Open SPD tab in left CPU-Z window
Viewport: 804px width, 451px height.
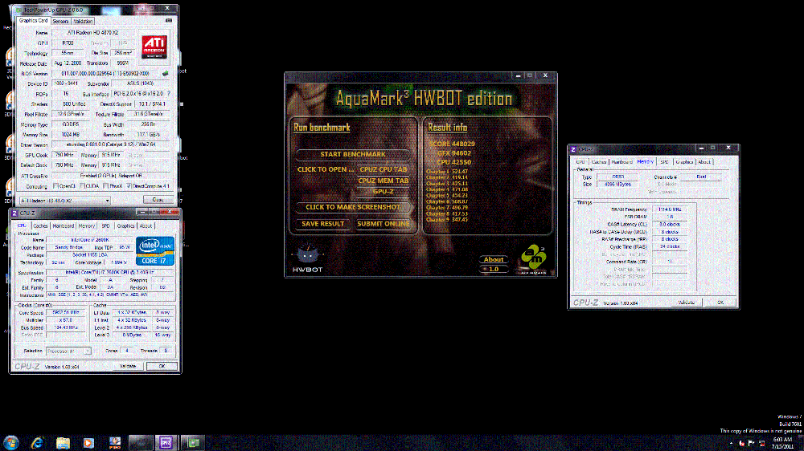pos(105,225)
